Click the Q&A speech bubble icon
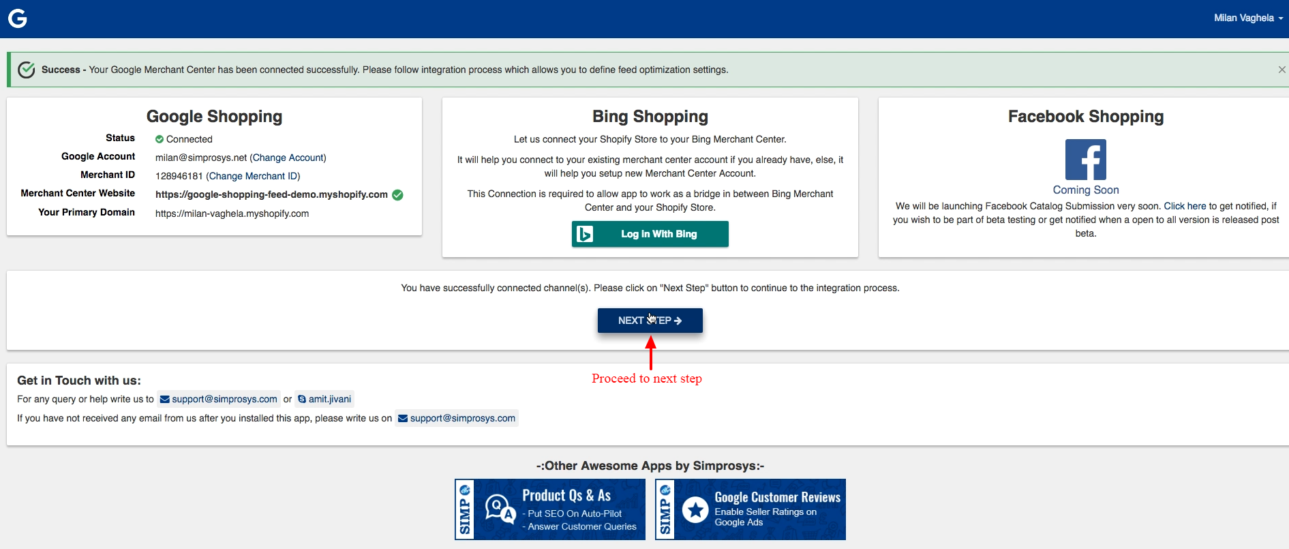 (x=500, y=509)
